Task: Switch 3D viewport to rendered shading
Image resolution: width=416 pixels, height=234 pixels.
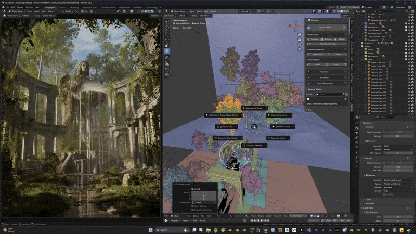Action: click(x=347, y=11)
